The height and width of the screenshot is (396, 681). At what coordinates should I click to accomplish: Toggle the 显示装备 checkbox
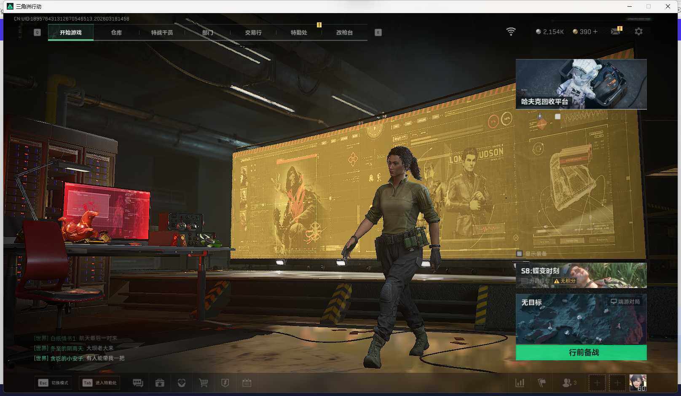click(519, 253)
